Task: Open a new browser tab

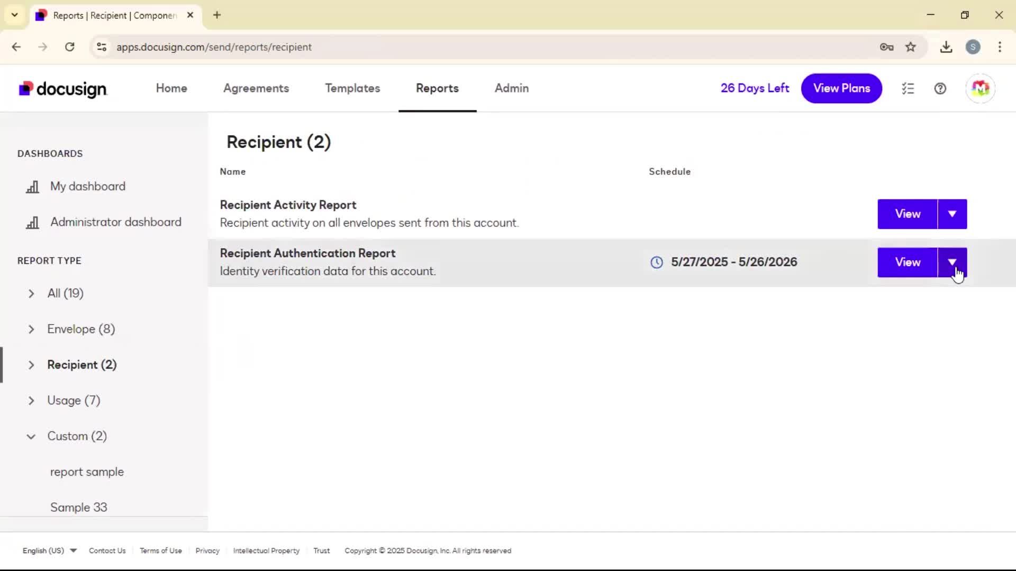Action: [x=217, y=15]
